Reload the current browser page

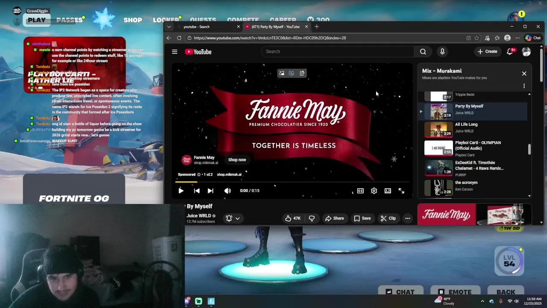pyautogui.click(x=179, y=38)
